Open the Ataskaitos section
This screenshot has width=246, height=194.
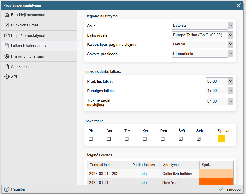[39, 66]
